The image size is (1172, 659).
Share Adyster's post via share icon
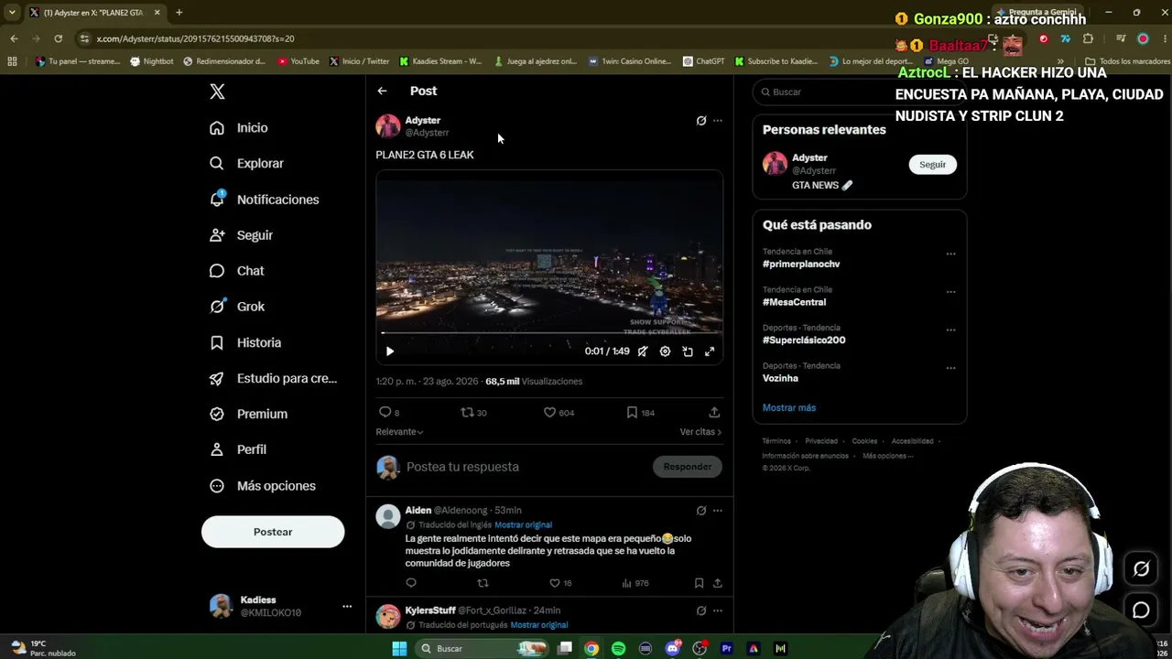(x=714, y=413)
